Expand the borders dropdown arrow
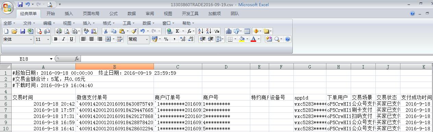Screen dimensions: 433x132 235,39
